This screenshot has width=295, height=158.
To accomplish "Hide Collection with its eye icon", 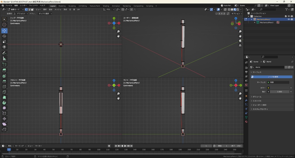I will point(289,16).
